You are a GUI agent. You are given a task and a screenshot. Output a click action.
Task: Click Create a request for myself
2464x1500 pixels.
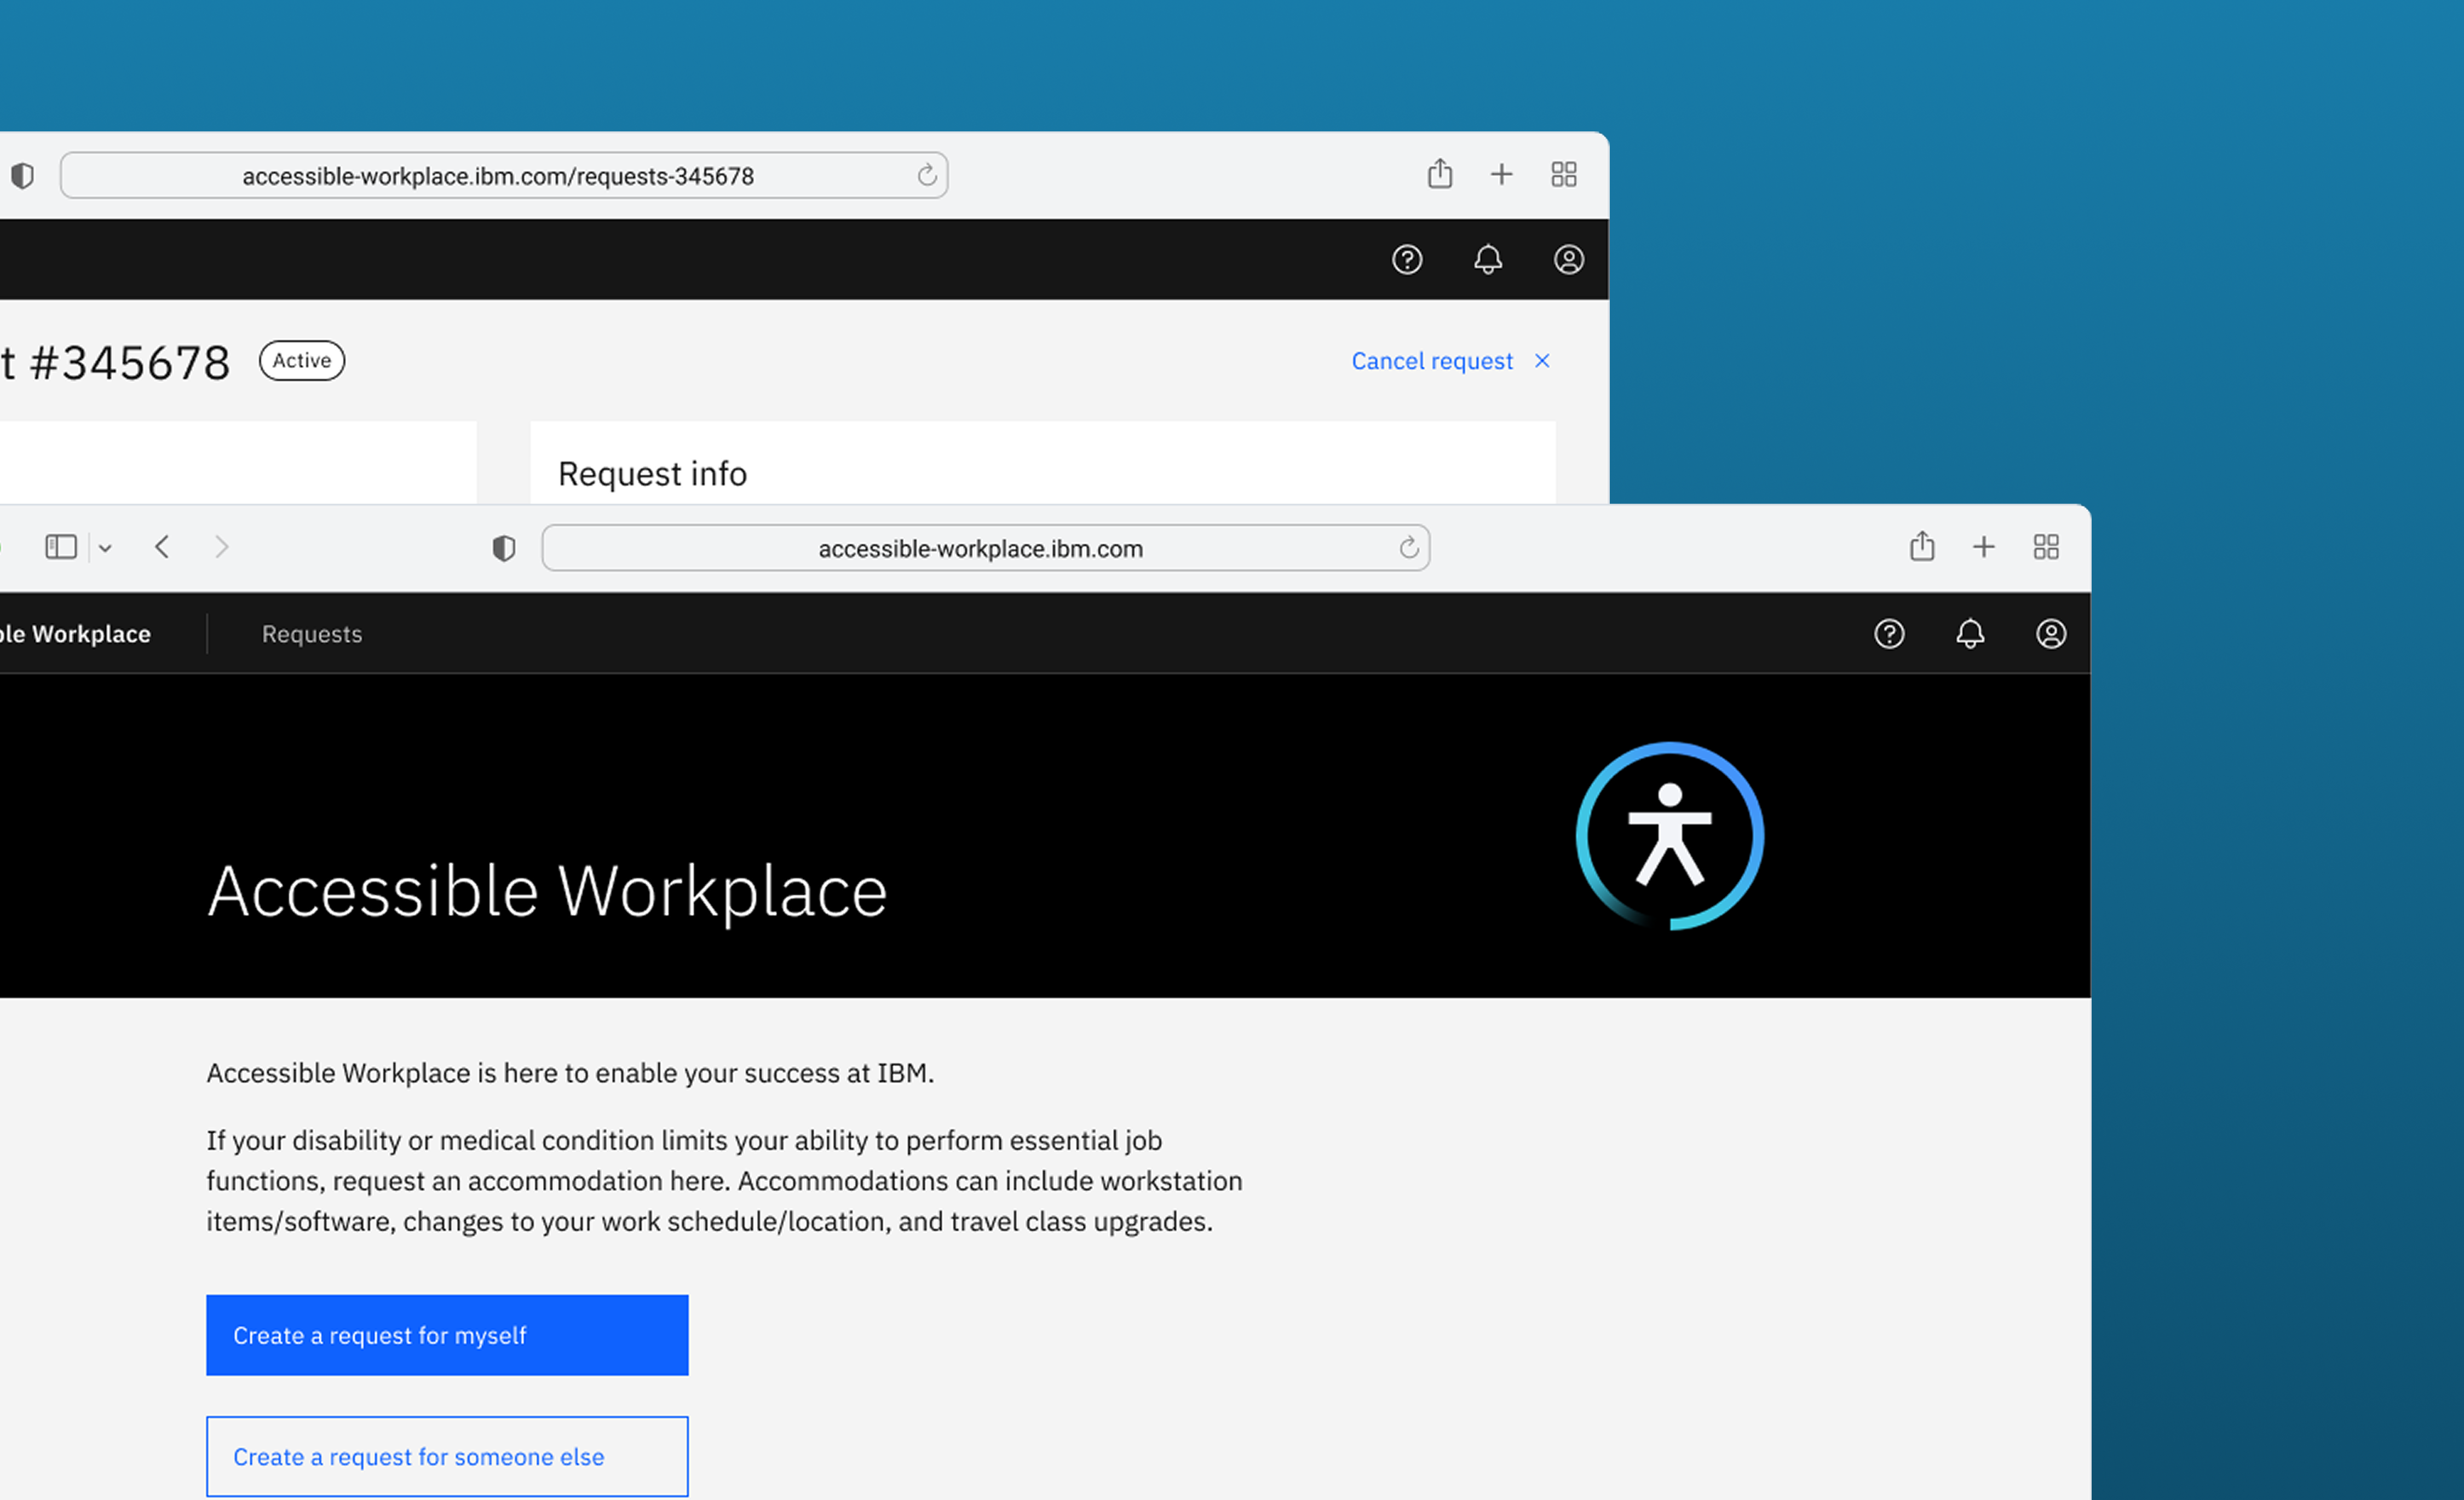[x=447, y=1334]
